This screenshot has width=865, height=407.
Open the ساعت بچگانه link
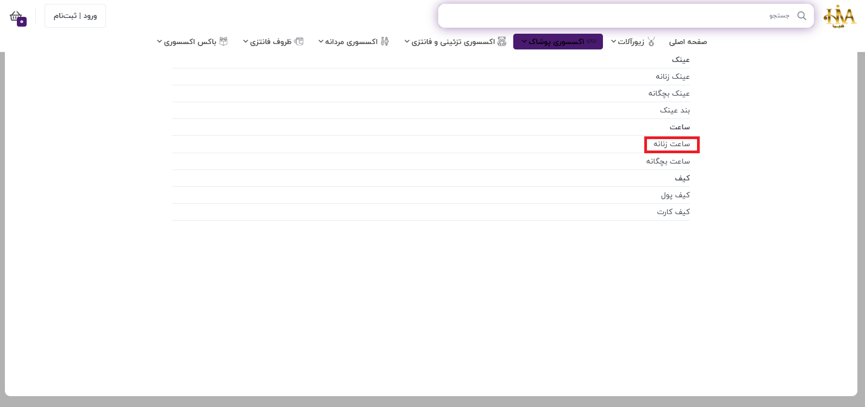pyautogui.click(x=668, y=161)
